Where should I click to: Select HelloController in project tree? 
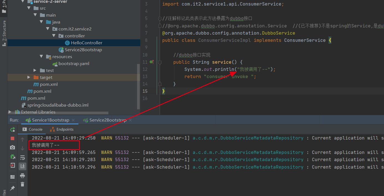tap(87, 43)
